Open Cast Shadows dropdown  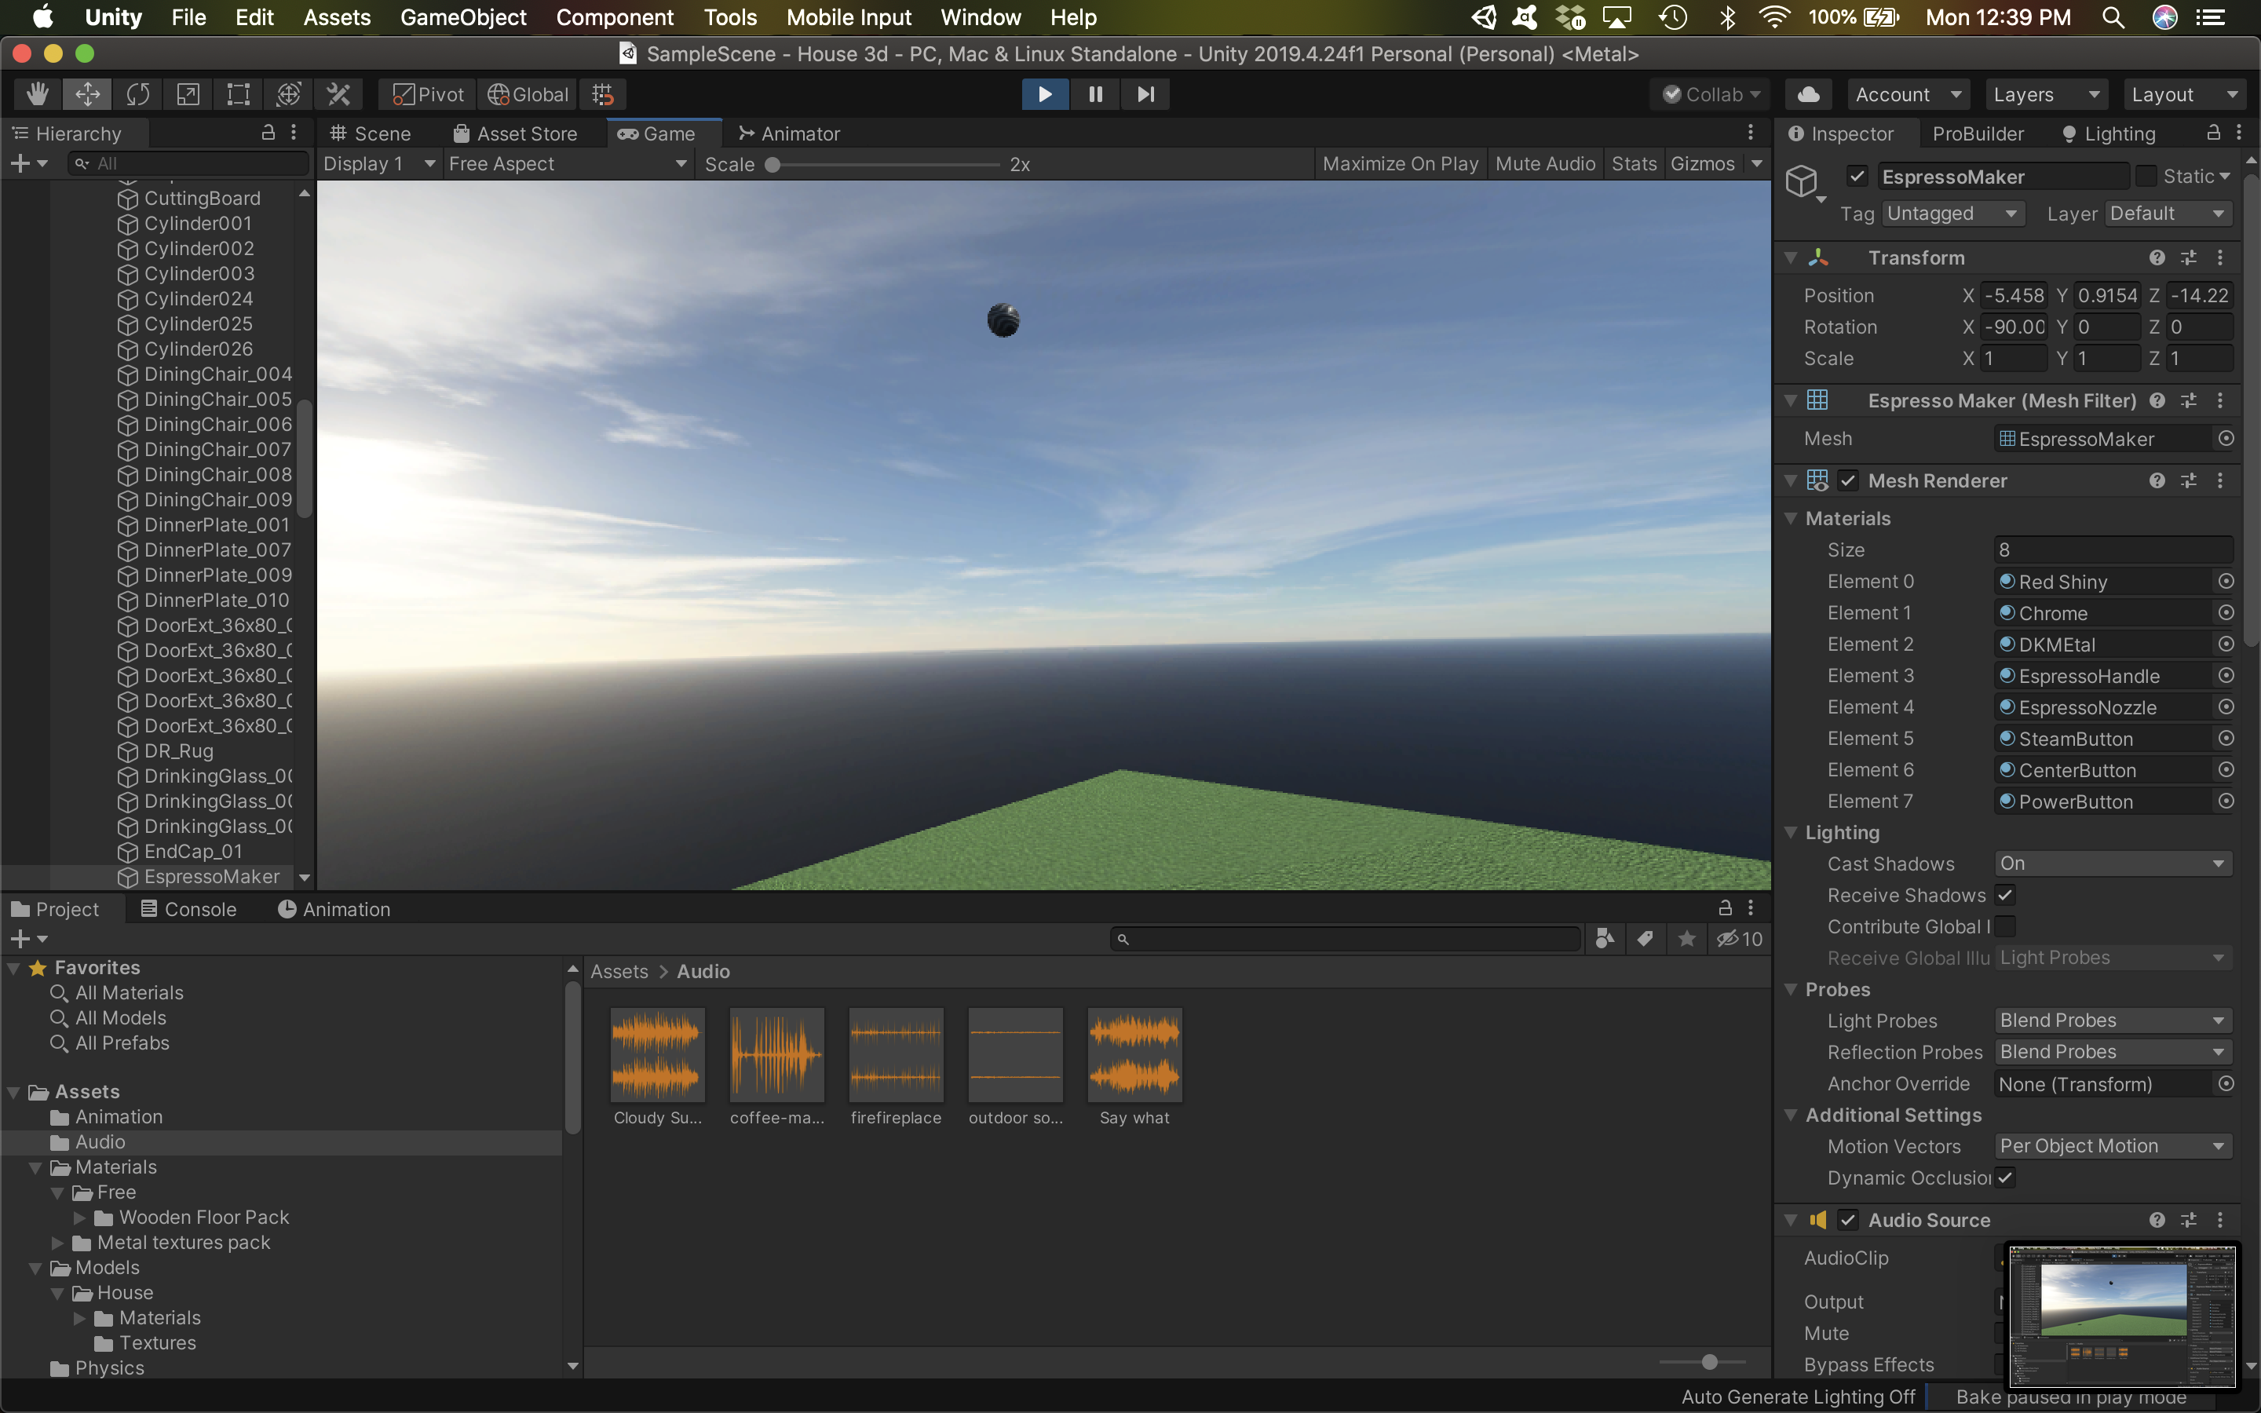click(x=2113, y=863)
